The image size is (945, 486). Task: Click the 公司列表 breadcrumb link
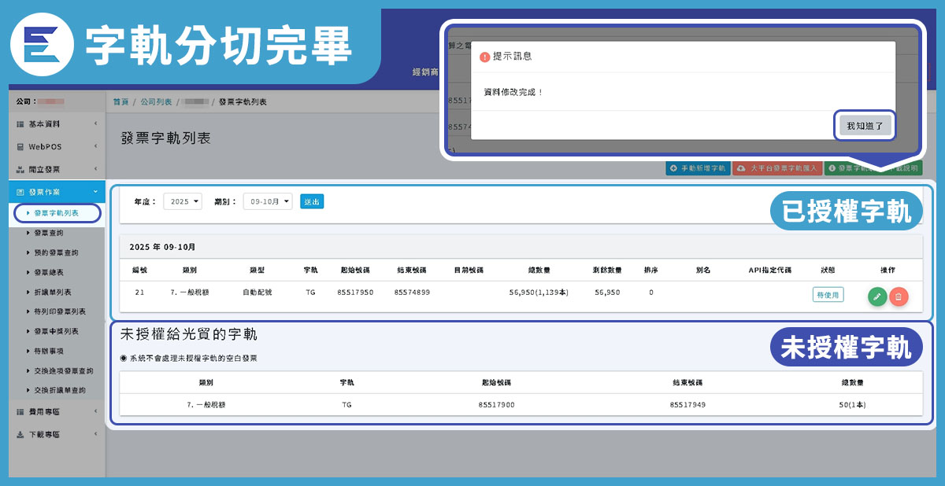(156, 102)
